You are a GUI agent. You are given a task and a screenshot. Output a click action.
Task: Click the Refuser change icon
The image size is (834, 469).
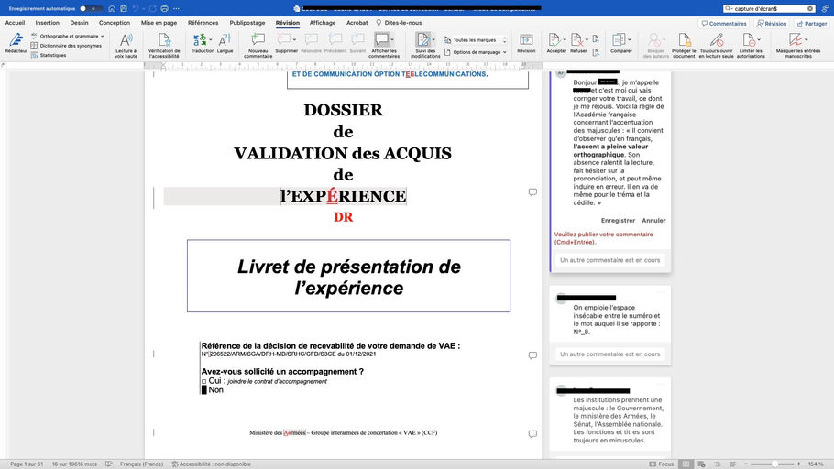[576, 40]
